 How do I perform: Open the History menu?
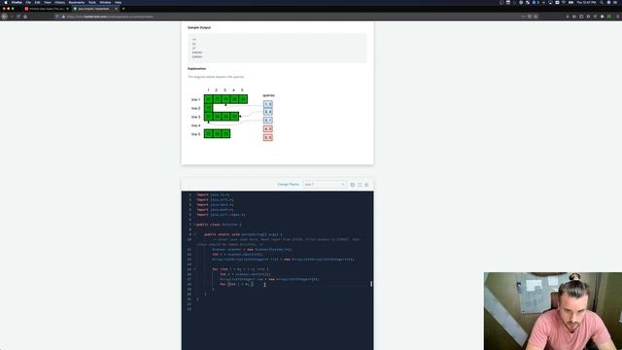point(60,2)
